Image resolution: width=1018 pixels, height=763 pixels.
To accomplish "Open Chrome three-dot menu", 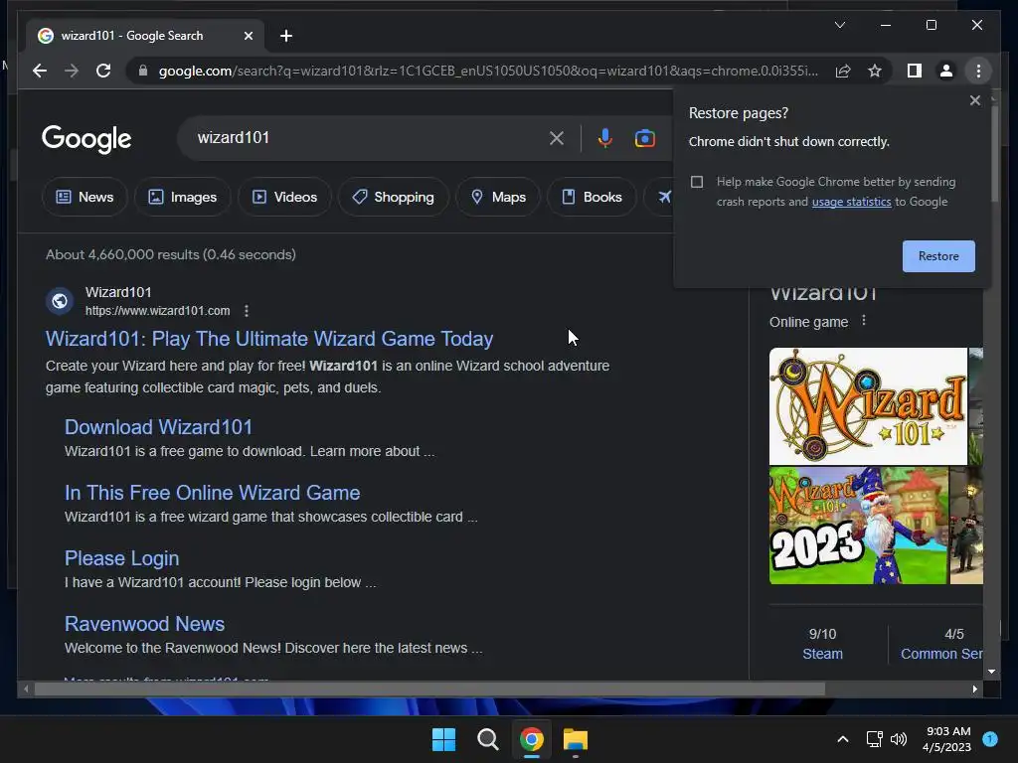I will pos(978,71).
